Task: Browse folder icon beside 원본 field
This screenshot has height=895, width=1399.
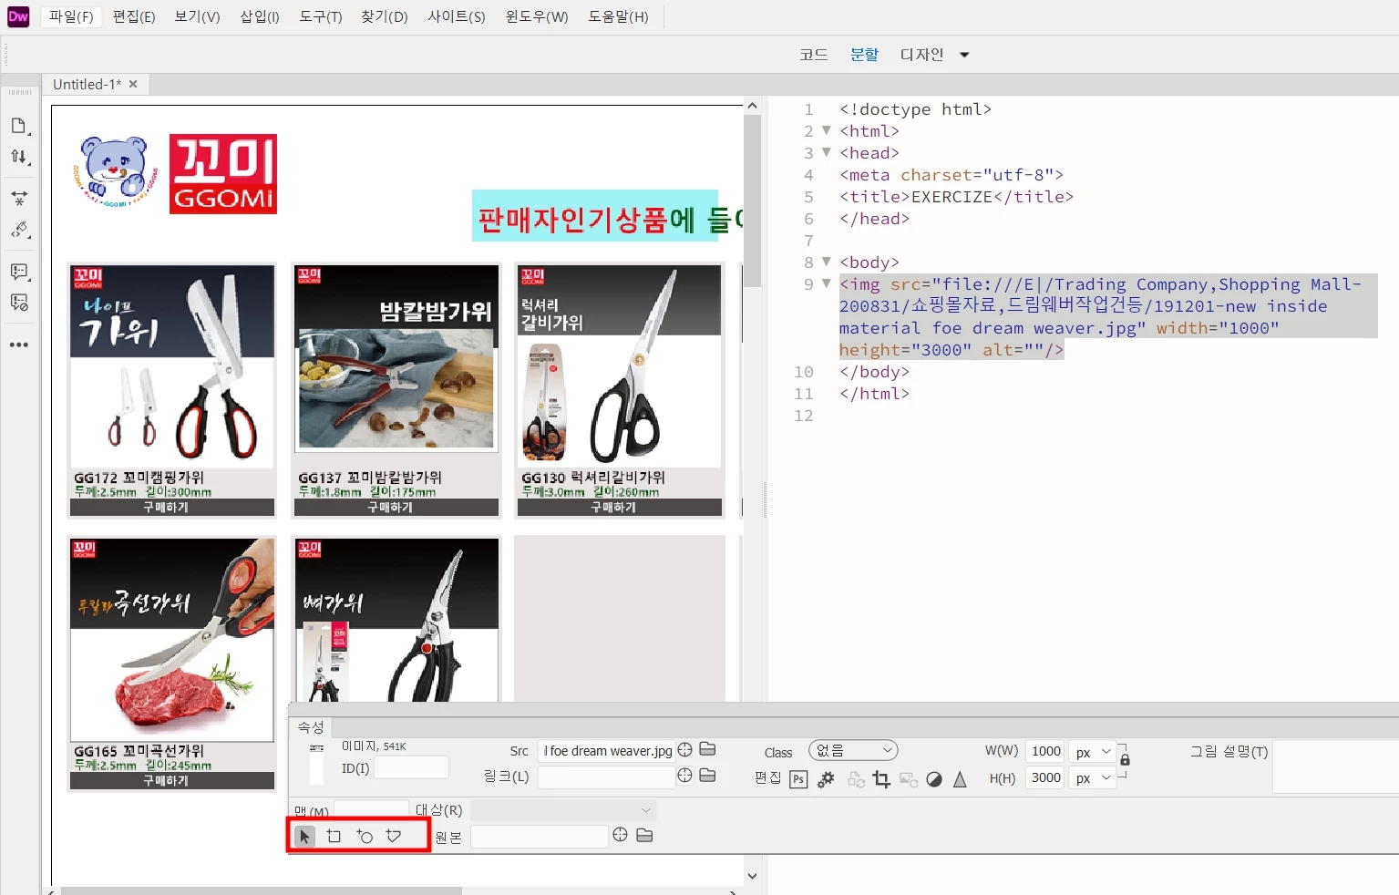Action: coord(644,835)
